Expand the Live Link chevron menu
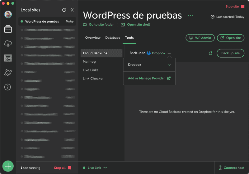The height and width of the screenshot is (174, 249). coord(105,168)
